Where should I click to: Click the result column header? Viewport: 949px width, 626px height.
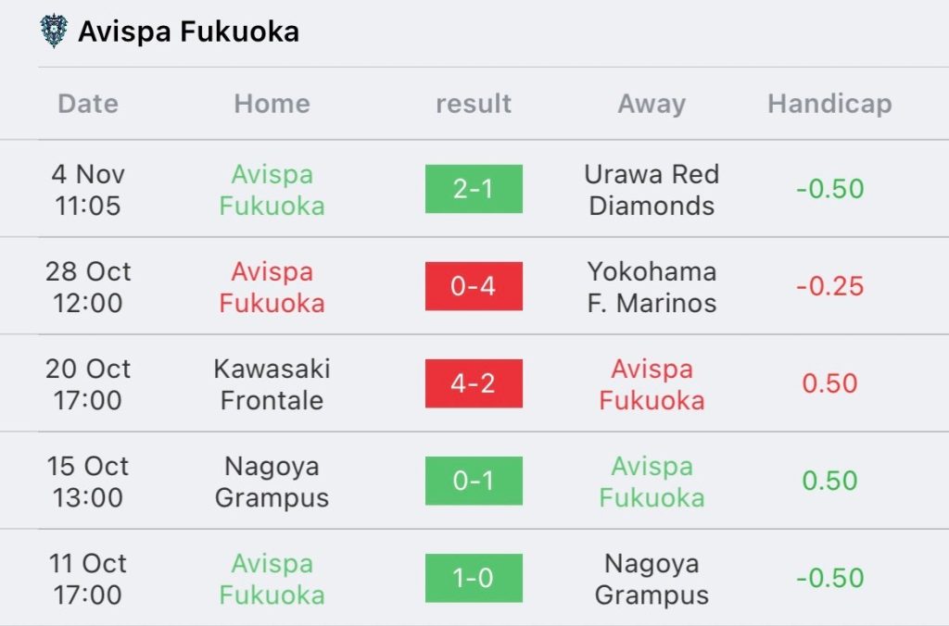pos(474,104)
